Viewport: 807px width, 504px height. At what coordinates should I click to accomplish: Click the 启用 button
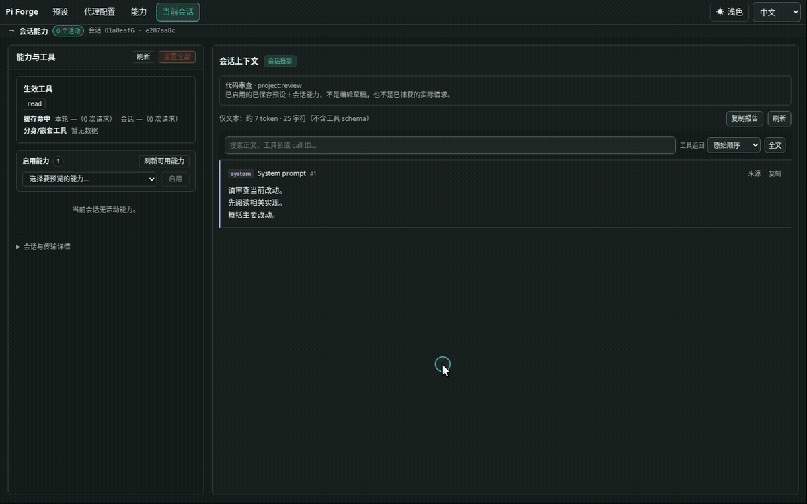point(176,179)
